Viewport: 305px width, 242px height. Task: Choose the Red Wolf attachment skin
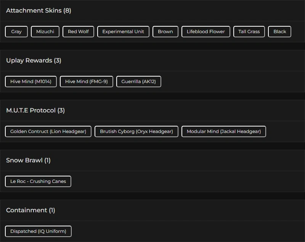[78, 32]
